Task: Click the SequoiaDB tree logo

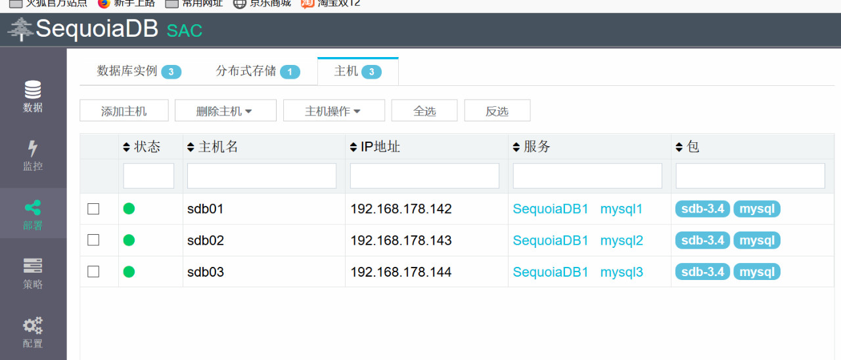Action: click(x=20, y=30)
